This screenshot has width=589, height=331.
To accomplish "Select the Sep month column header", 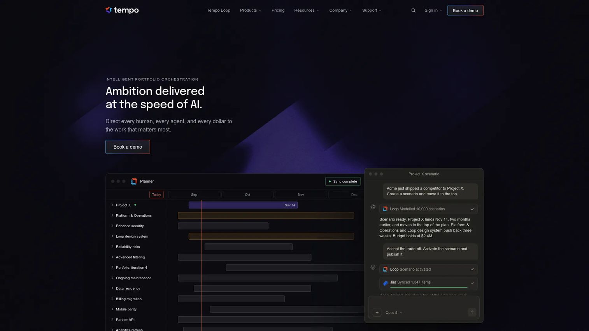I will click(194, 194).
